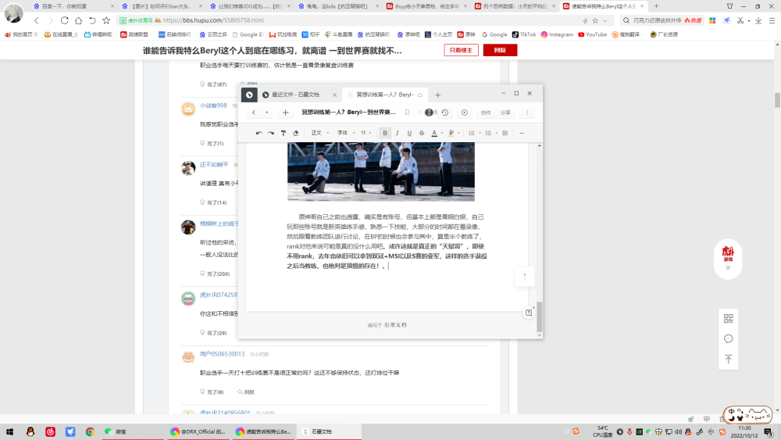Open the highlight color picker
This screenshot has height=440, width=781.
tap(453, 133)
